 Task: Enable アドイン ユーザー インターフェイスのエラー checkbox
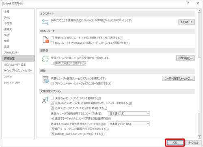[52, 84]
